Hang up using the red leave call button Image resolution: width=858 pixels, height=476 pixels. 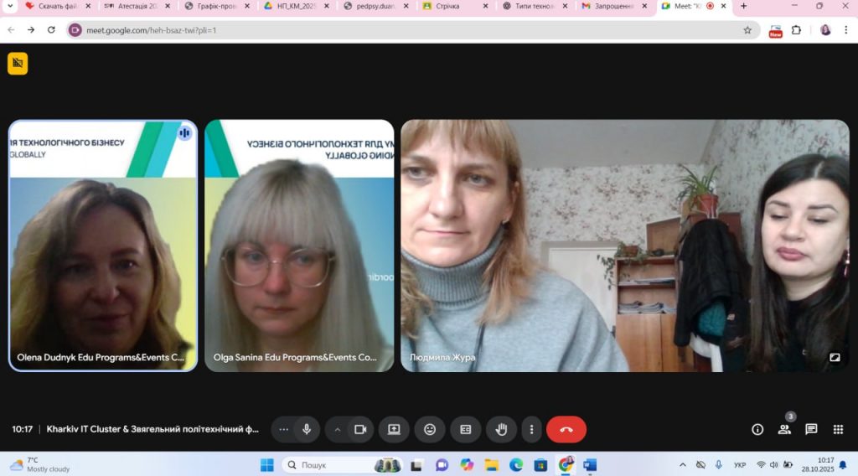tap(566, 429)
